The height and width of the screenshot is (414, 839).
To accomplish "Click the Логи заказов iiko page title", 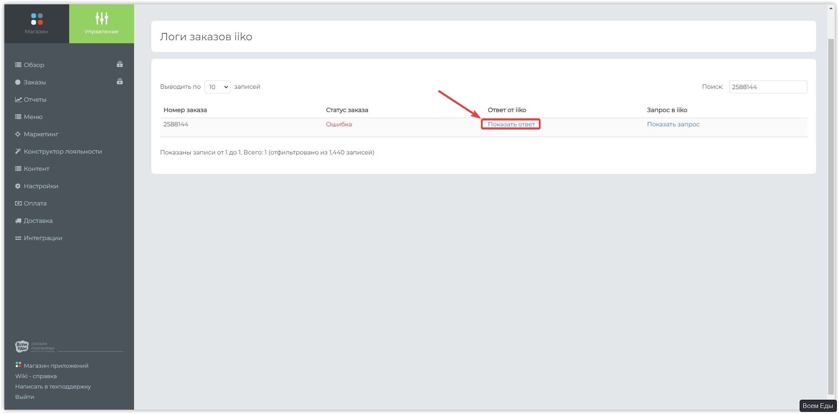I will 206,37.
